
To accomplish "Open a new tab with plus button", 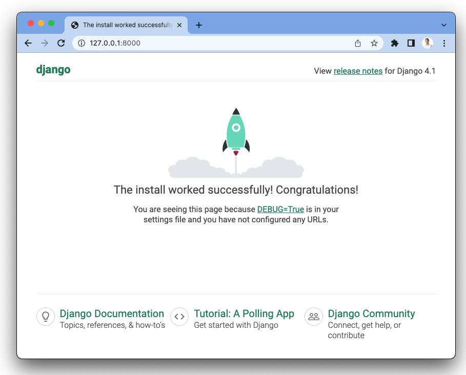I will coord(199,25).
